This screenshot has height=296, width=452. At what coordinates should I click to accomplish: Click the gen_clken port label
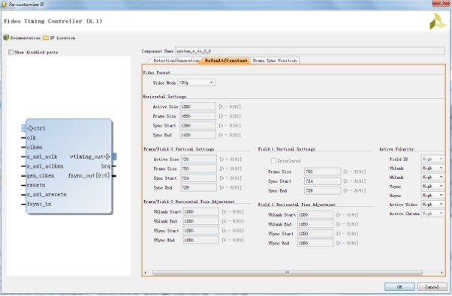pos(41,176)
